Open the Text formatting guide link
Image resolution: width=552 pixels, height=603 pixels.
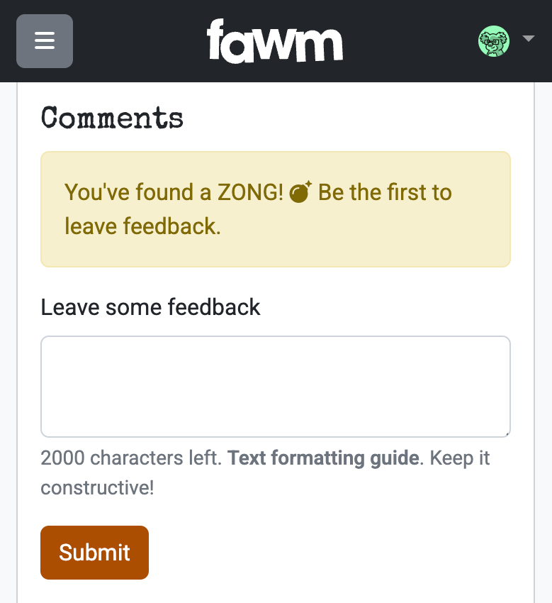(324, 458)
